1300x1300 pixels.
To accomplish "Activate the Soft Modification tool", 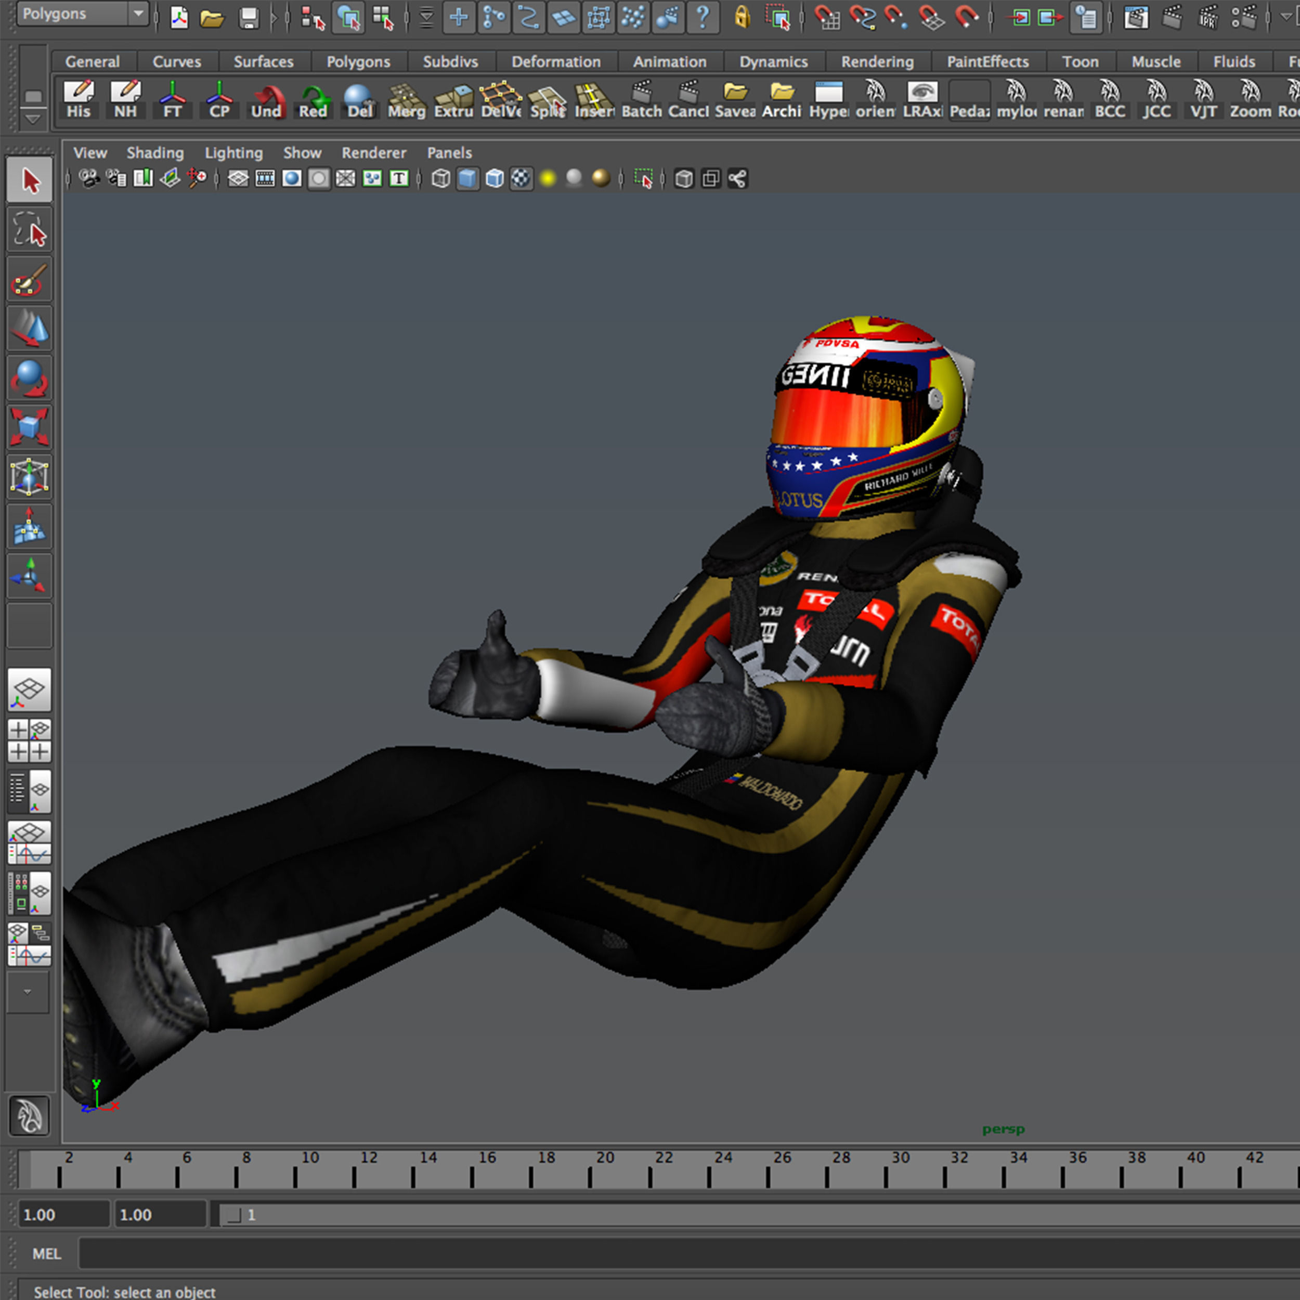I will [x=30, y=527].
